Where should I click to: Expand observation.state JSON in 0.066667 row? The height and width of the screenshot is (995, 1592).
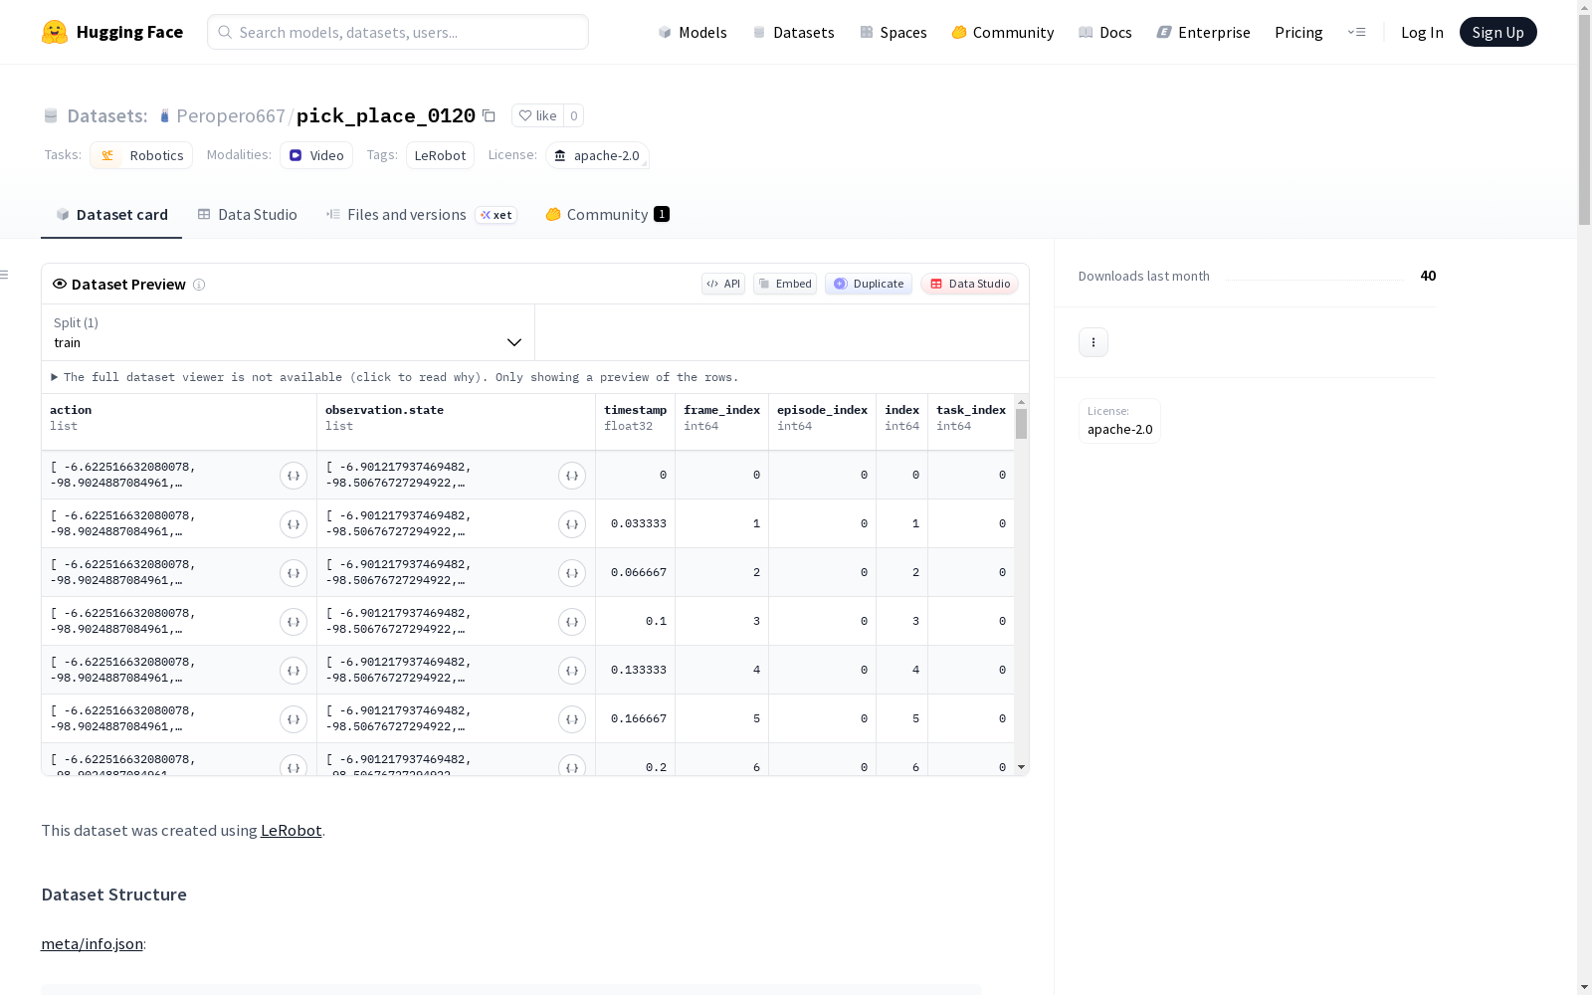[x=572, y=573]
